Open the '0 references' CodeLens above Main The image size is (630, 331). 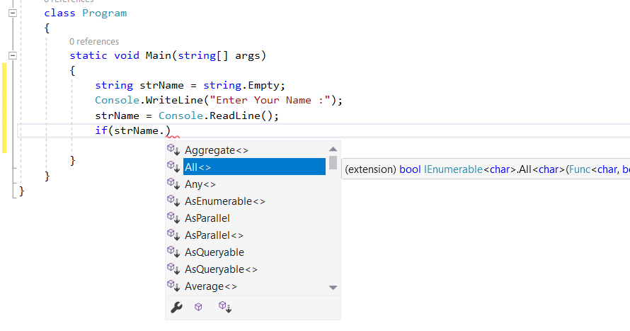point(94,41)
